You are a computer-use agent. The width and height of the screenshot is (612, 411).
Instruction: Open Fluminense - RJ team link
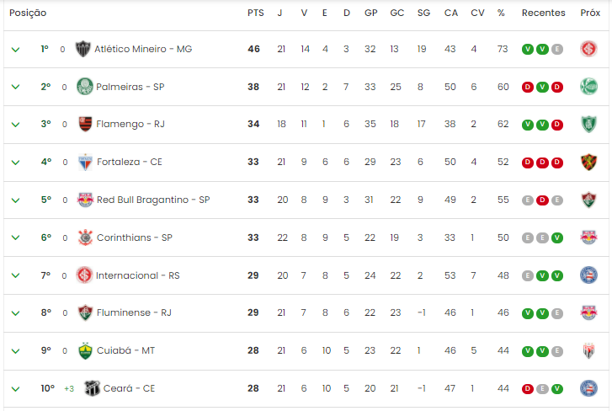tap(134, 312)
